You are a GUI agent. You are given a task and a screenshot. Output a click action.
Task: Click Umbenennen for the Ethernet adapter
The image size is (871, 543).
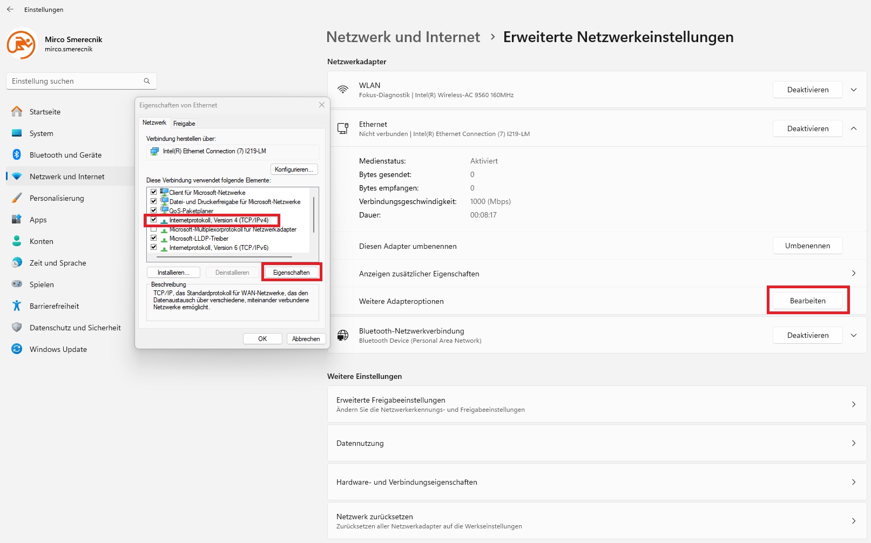[808, 246]
